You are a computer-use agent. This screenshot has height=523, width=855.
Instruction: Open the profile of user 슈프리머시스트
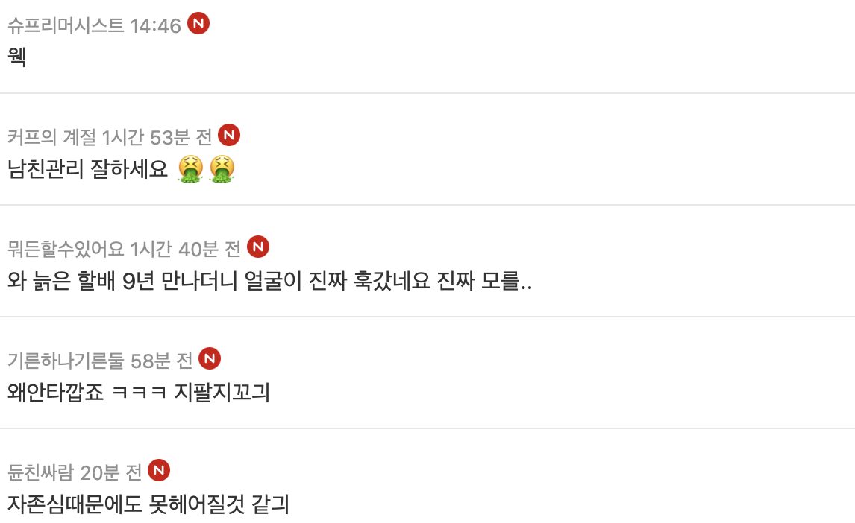(66, 26)
